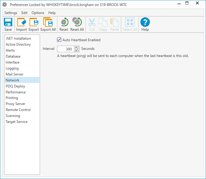Click the Paste clipboard icon
Screen dimensions: 206x179
pyautogui.click(x=114, y=22)
